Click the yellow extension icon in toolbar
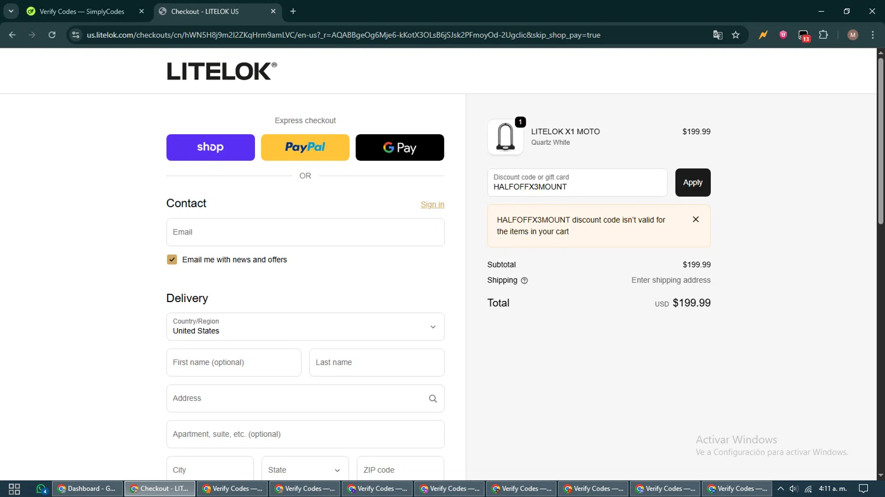 click(x=763, y=35)
